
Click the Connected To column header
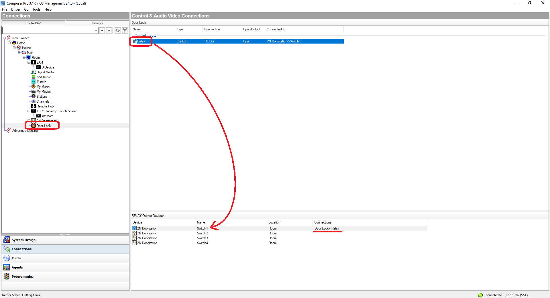click(276, 29)
